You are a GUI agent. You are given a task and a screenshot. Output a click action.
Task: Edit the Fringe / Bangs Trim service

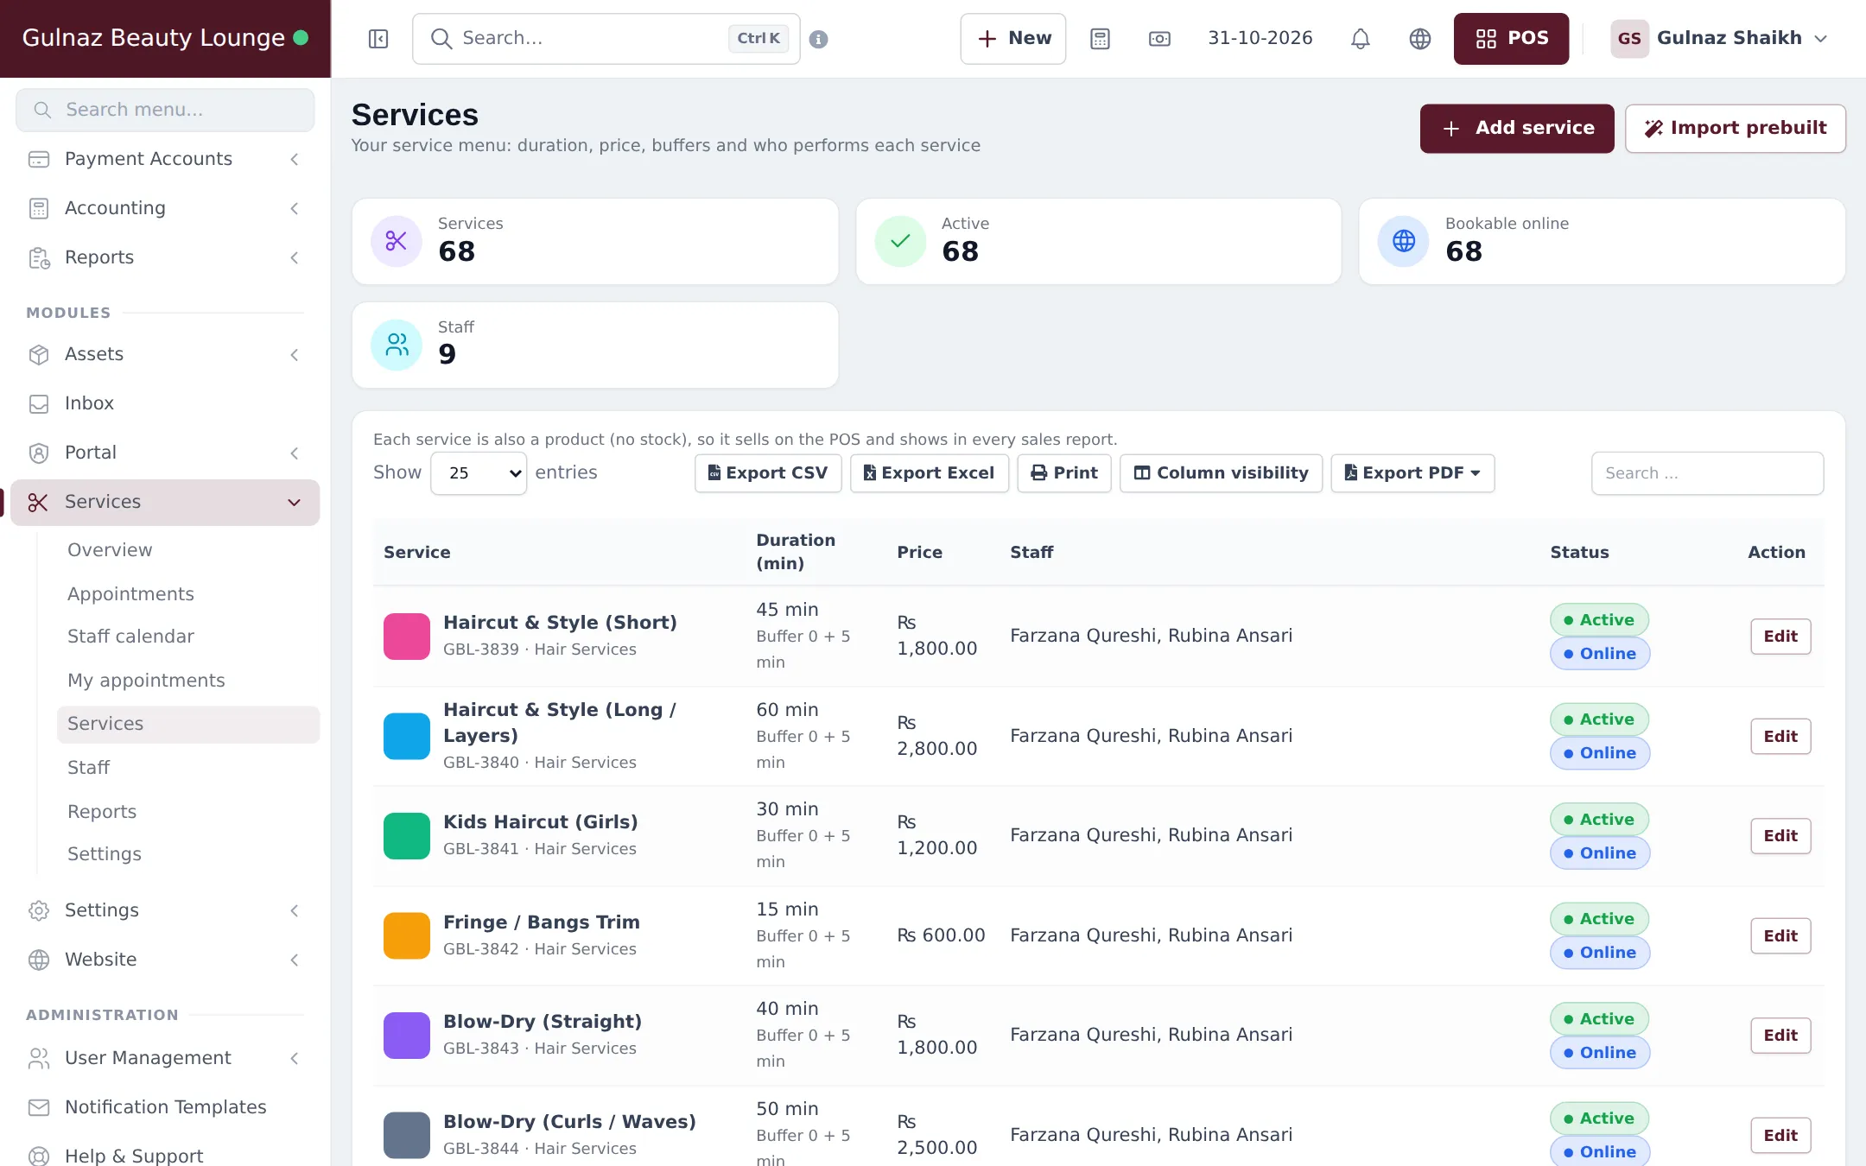1780,936
